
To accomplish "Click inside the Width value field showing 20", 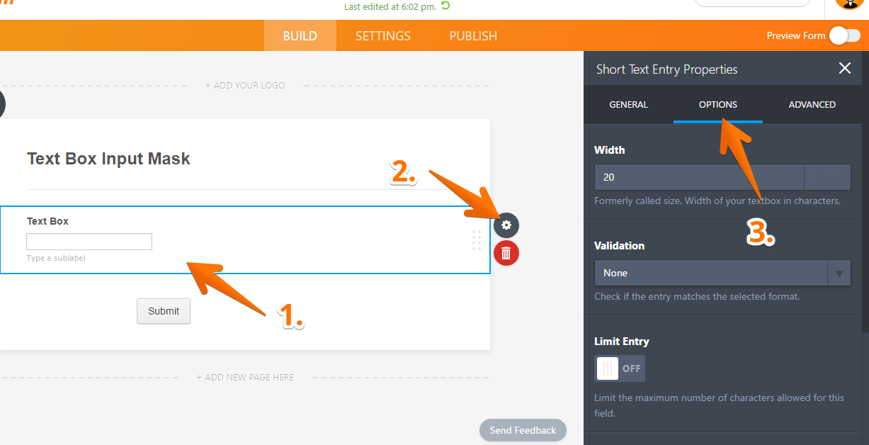I will pos(698,176).
